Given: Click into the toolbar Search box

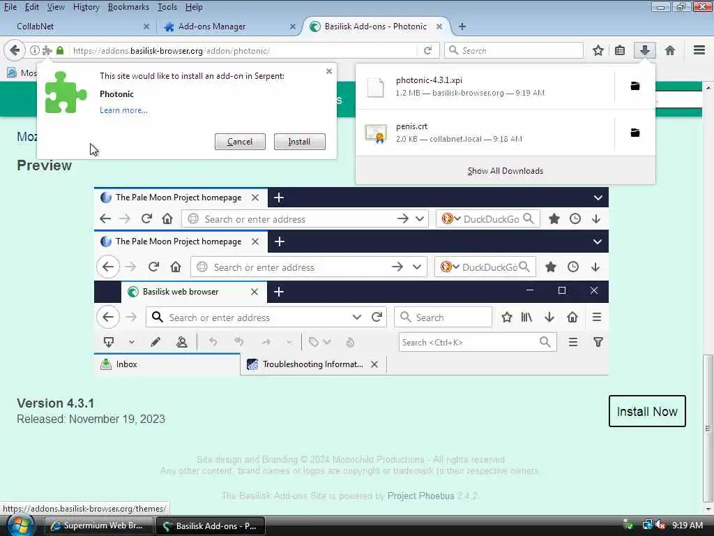Looking at the screenshot, I should pyautogui.click(x=514, y=50).
